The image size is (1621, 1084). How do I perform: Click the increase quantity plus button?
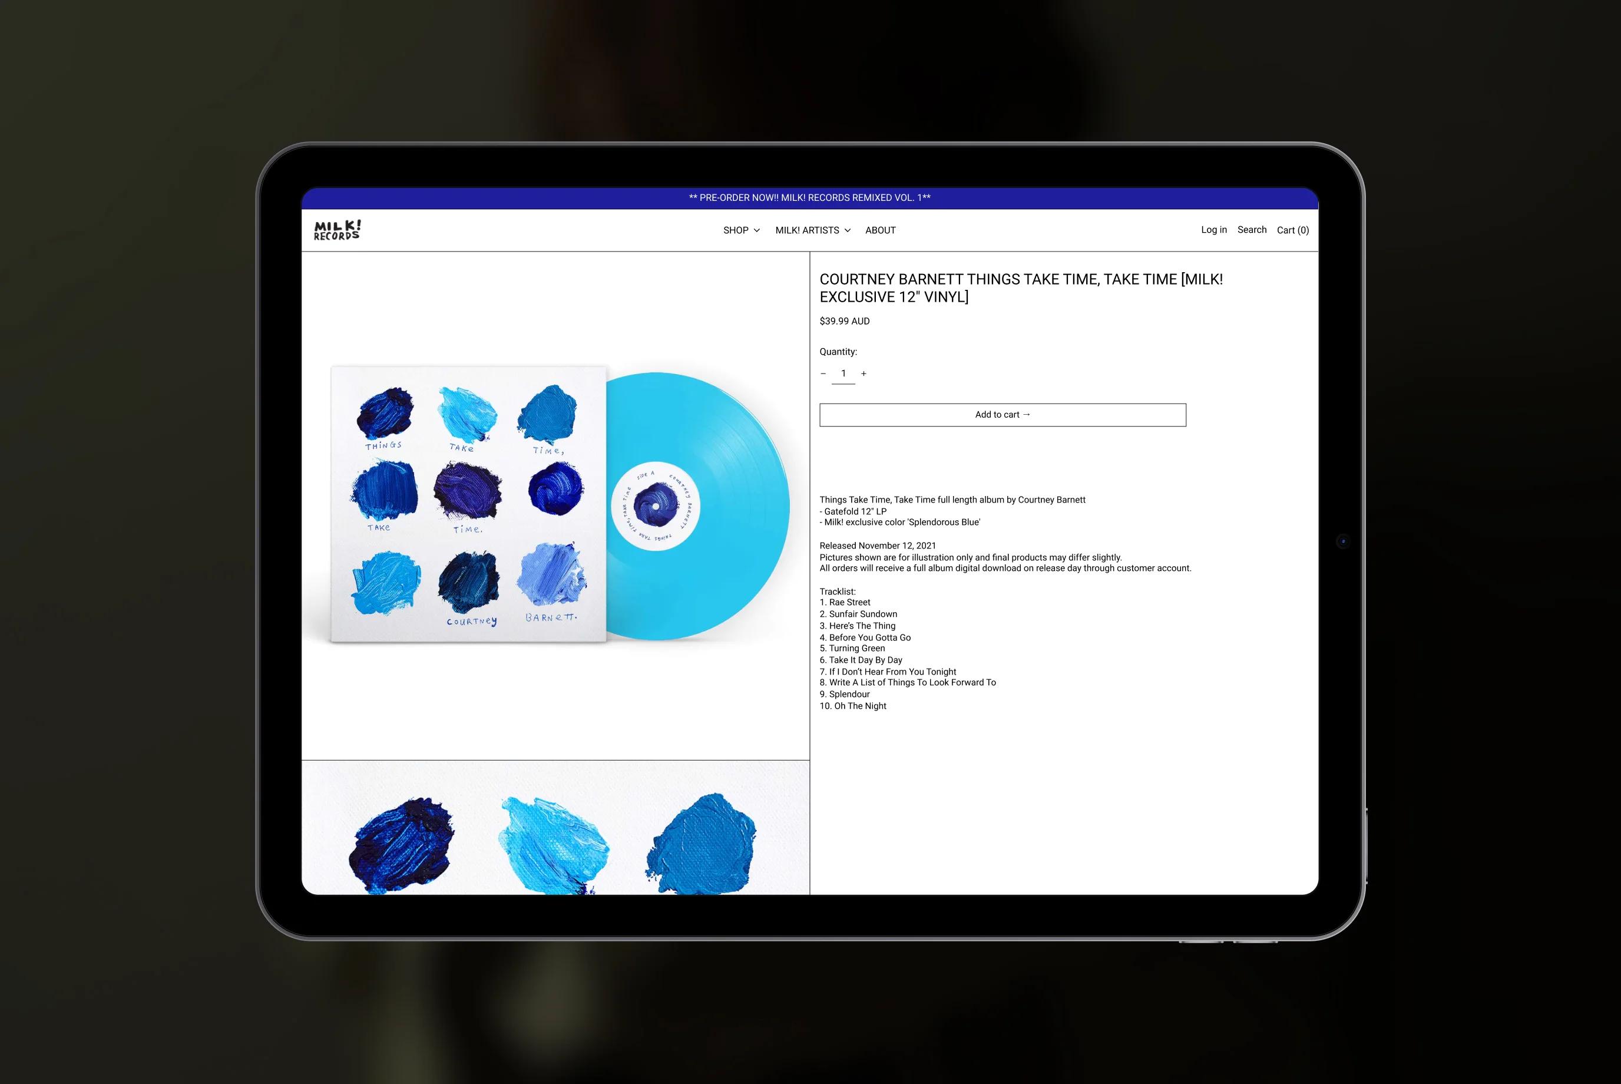click(864, 372)
